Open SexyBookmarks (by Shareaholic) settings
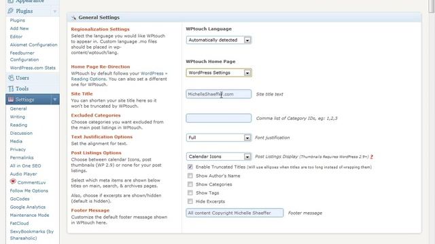 (32, 235)
